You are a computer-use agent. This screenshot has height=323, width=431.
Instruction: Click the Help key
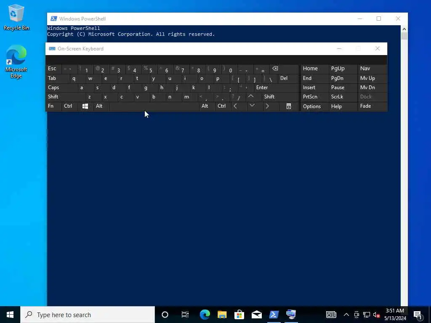click(x=342, y=106)
